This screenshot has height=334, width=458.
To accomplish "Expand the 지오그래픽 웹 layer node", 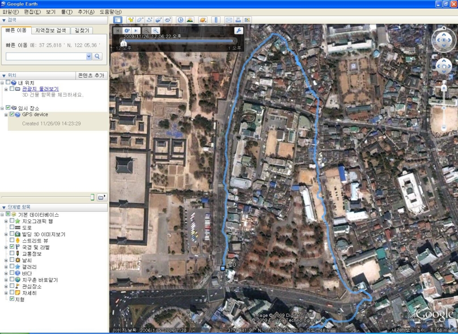I will point(6,221).
